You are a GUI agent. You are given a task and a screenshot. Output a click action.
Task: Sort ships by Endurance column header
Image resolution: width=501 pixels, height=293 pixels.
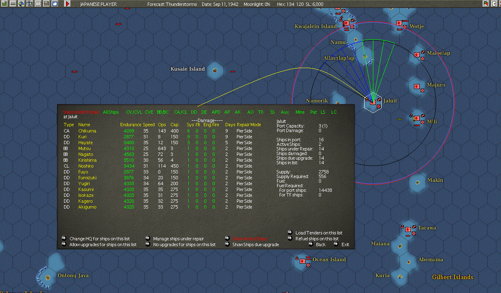[x=130, y=125]
